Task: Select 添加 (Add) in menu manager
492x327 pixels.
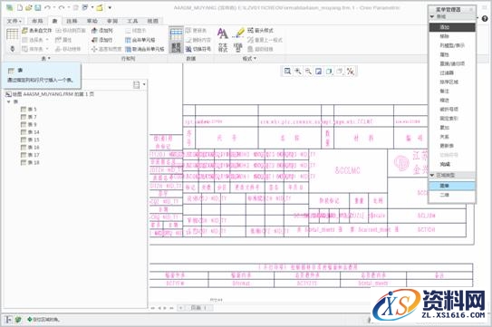Action: click(x=452, y=27)
